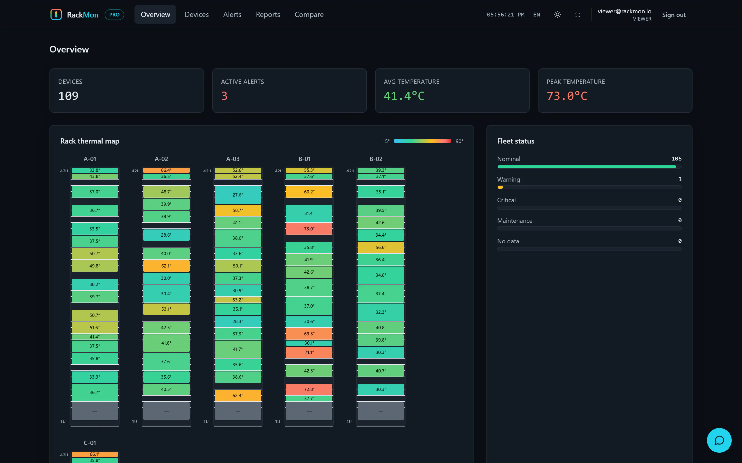Click the Nominal count 106
742x463 pixels.
676,159
